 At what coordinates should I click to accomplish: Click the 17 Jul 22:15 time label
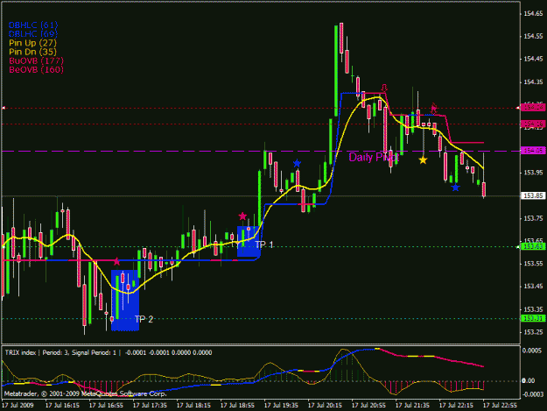click(456, 406)
